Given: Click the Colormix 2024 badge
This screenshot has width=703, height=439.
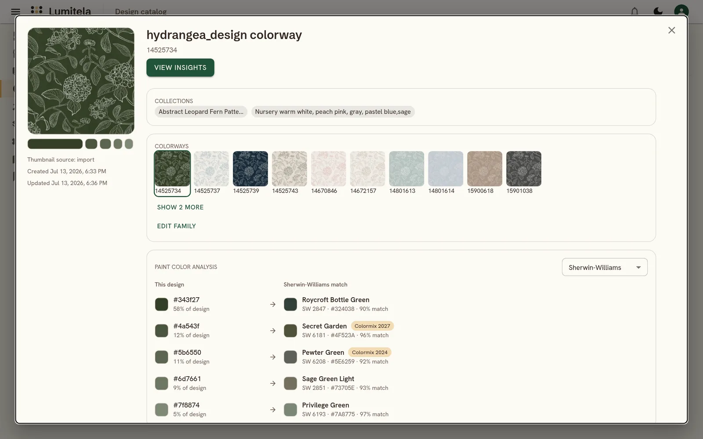Looking at the screenshot, I should click(x=370, y=353).
